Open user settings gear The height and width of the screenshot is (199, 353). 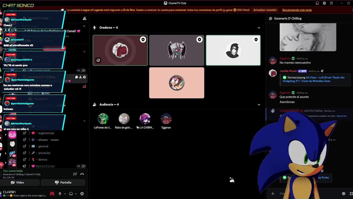82,194
